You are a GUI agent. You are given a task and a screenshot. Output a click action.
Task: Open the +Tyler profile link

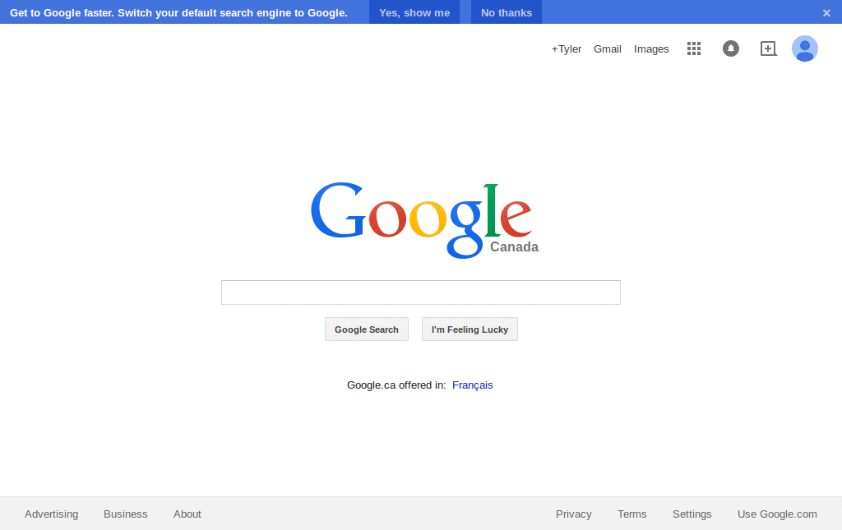click(566, 48)
